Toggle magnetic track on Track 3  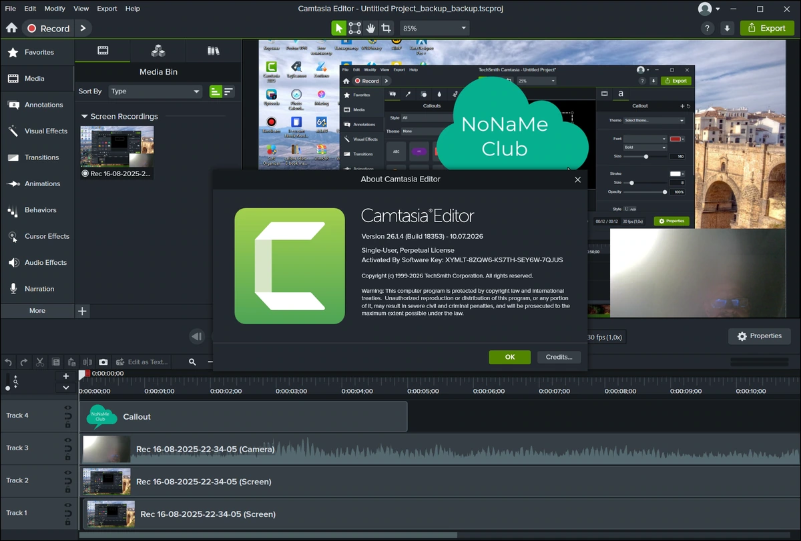coord(67,449)
